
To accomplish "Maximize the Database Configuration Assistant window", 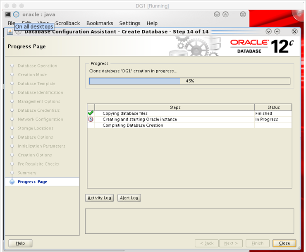I will point(277,31).
